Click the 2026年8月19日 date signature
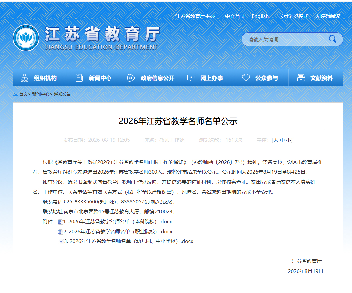 pos(305,271)
